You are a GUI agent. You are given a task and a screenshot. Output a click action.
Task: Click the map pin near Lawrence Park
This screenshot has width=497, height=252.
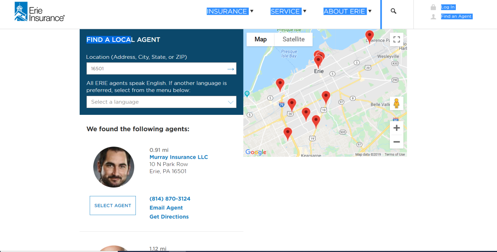[369, 36]
